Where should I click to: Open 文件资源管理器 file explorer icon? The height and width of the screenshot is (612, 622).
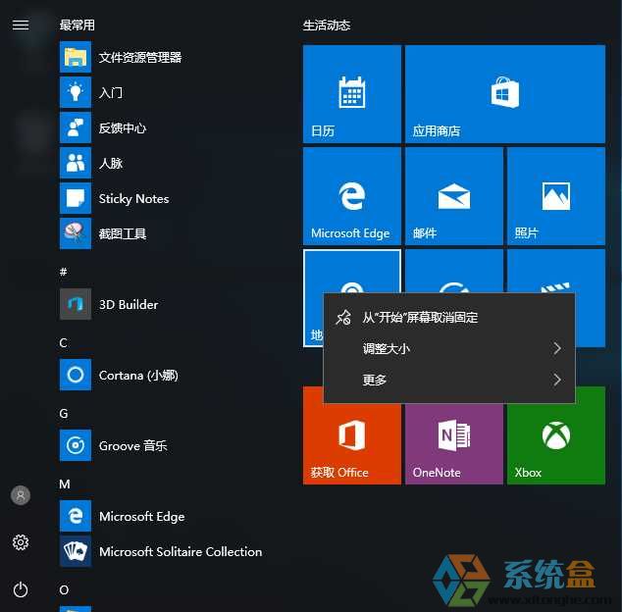76,57
